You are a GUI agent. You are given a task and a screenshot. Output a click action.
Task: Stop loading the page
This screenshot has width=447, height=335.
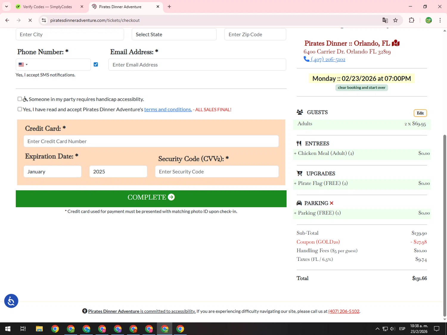click(x=30, y=20)
